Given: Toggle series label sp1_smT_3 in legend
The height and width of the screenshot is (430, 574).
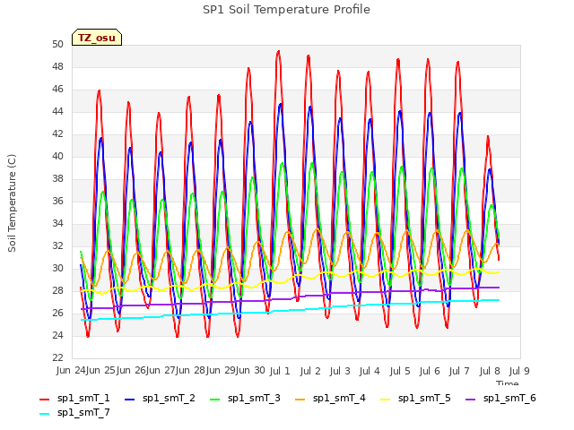Looking at the screenshot, I should click(254, 398).
